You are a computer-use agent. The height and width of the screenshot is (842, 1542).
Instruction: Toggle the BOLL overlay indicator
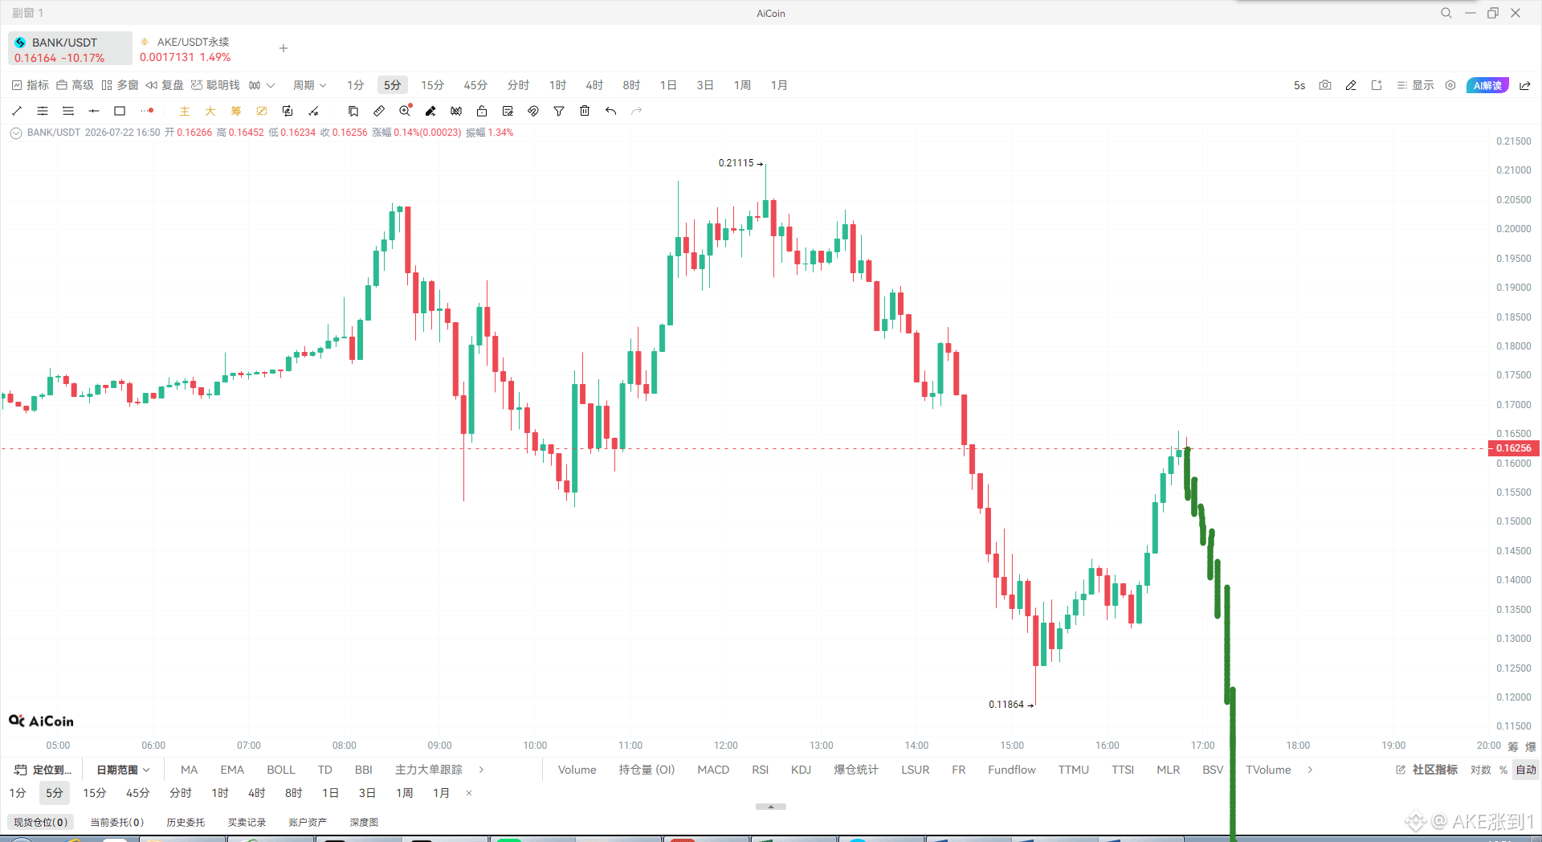coord(281,770)
